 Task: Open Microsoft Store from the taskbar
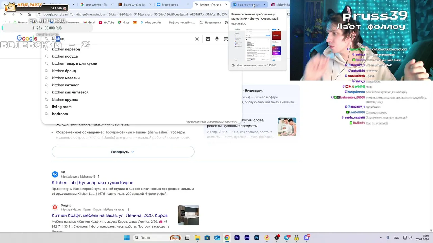tap(207, 238)
